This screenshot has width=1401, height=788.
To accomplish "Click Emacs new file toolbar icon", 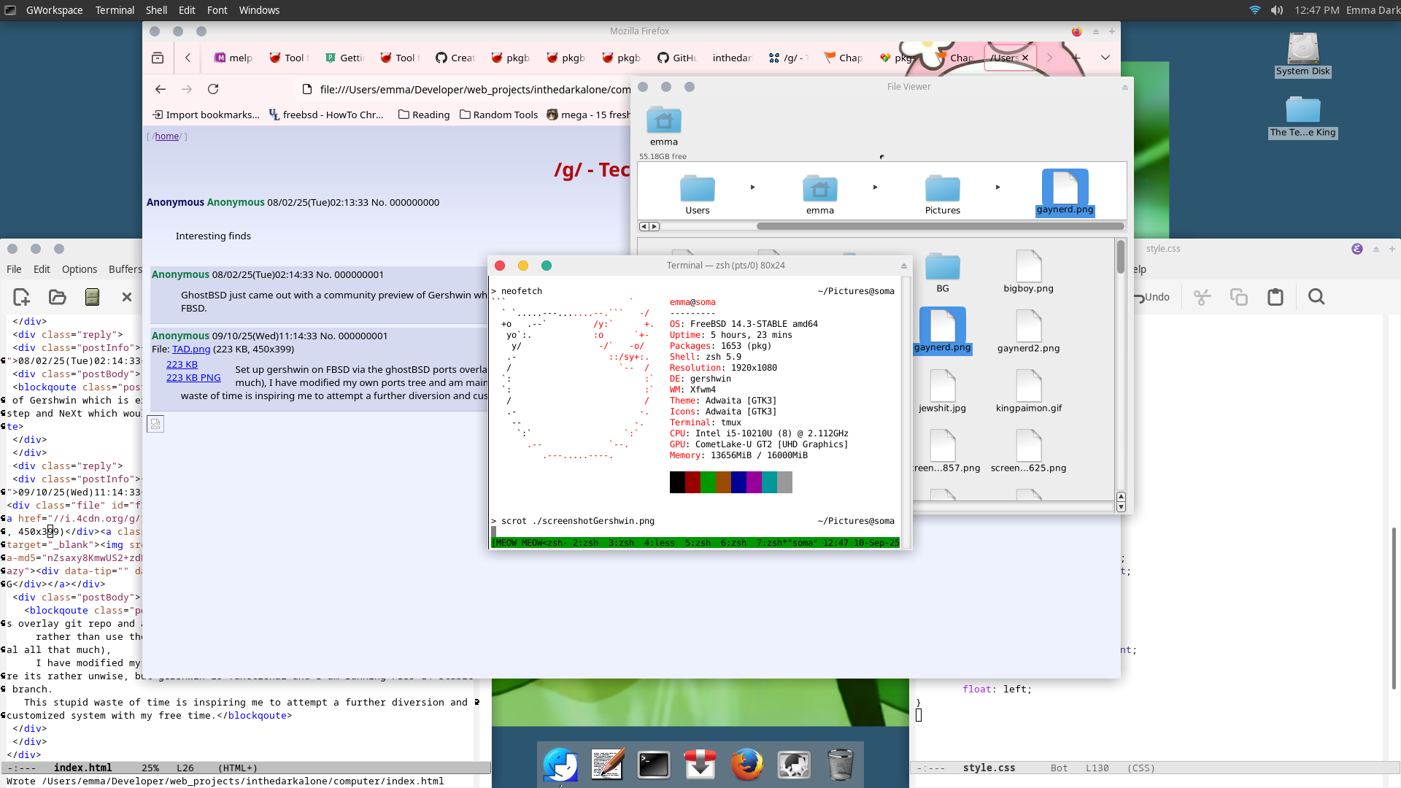I will pyautogui.click(x=21, y=297).
